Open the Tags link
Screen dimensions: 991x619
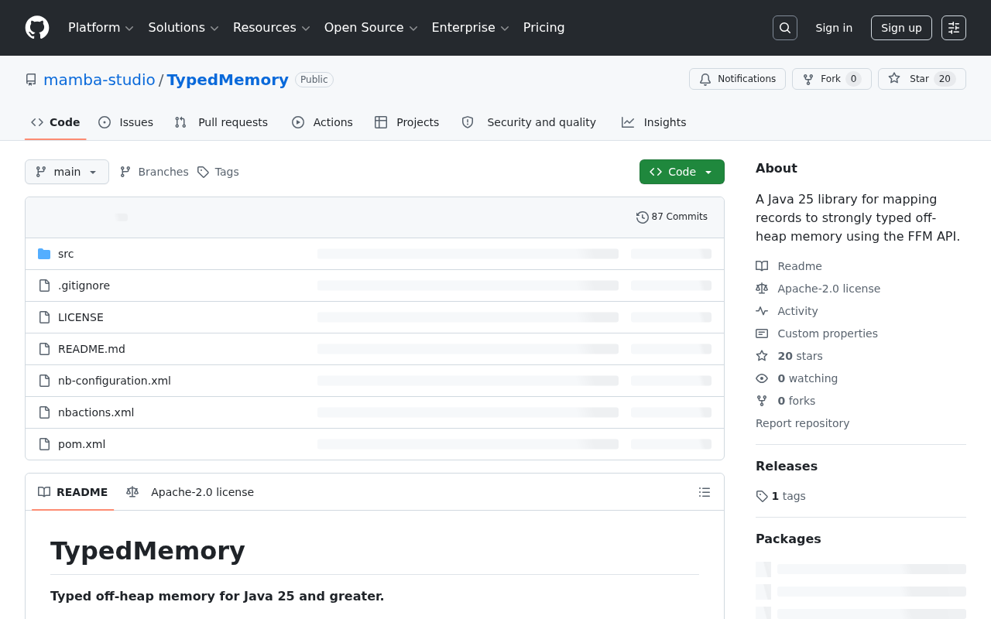pos(218,172)
